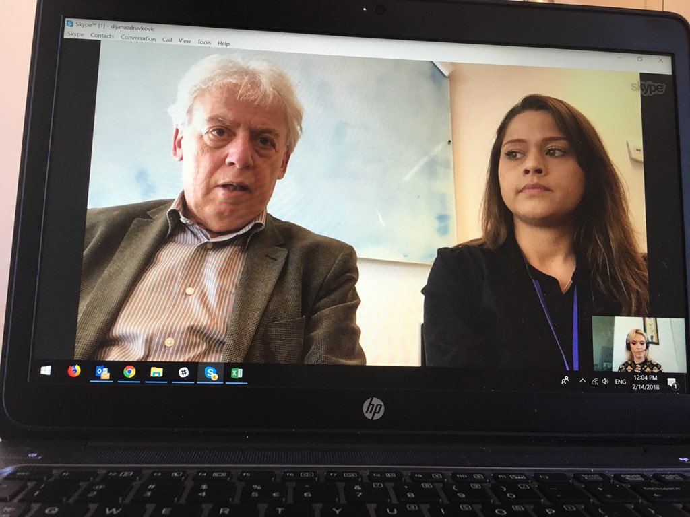Open the Contacts menu

pos(102,36)
